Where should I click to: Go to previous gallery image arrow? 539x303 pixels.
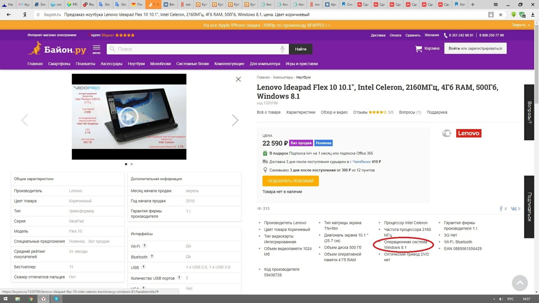(x=25, y=120)
